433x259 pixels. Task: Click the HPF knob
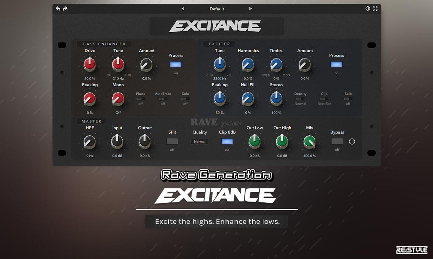click(89, 142)
